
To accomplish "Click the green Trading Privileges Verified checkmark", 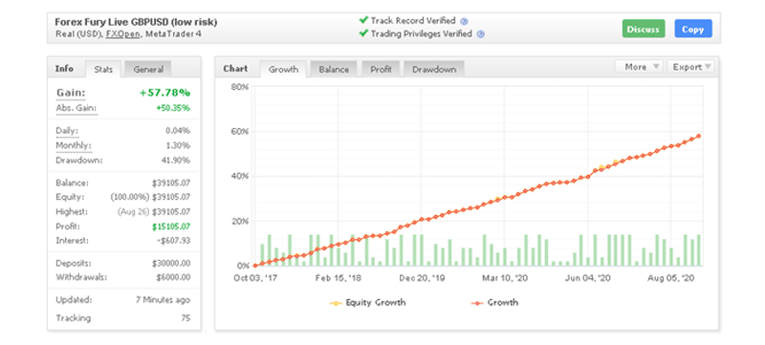I will tap(363, 33).
